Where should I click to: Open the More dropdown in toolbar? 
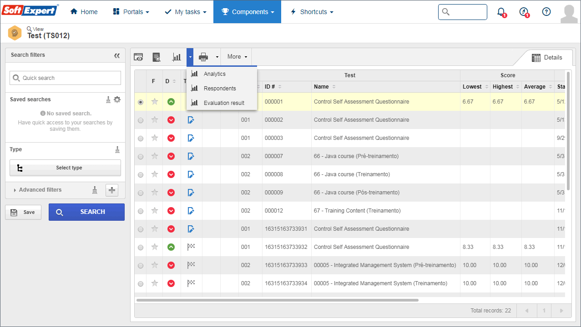pyautogui.click(x=237, y=57)
